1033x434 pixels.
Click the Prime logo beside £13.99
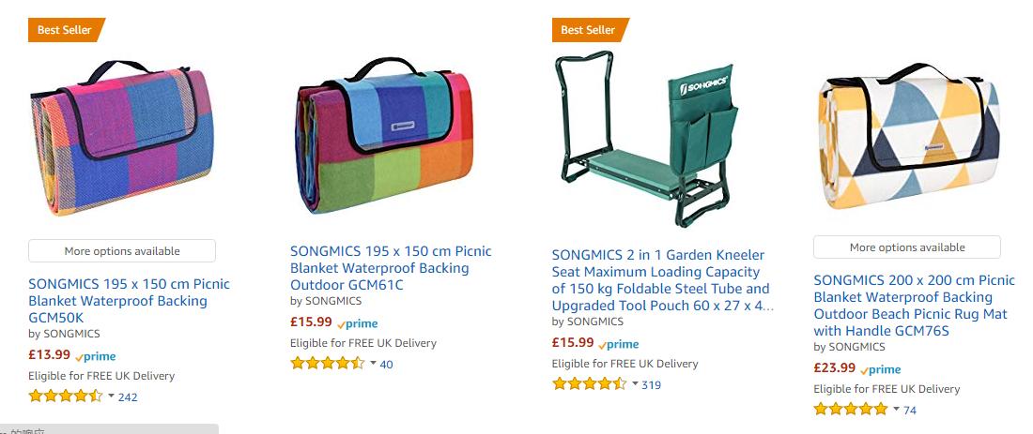(x=96, y=356)
